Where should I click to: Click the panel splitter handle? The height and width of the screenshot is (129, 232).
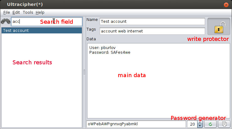tap(84, 72)
